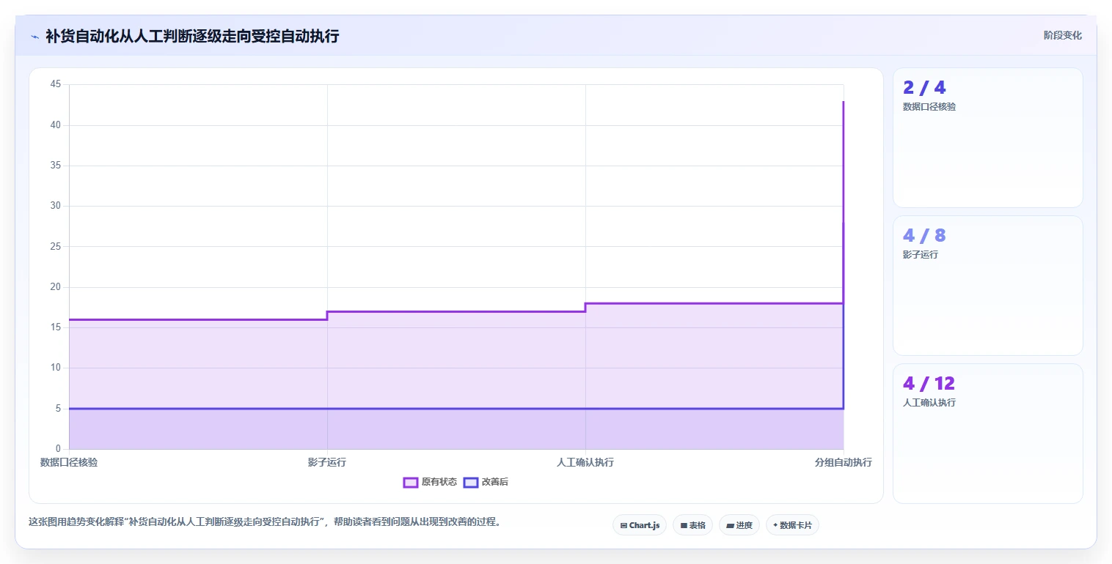The height and width of the screenshot is (564, 1112).
Task: Open the 2 / 4 数据口径核验 card
Action: [987, 138]
